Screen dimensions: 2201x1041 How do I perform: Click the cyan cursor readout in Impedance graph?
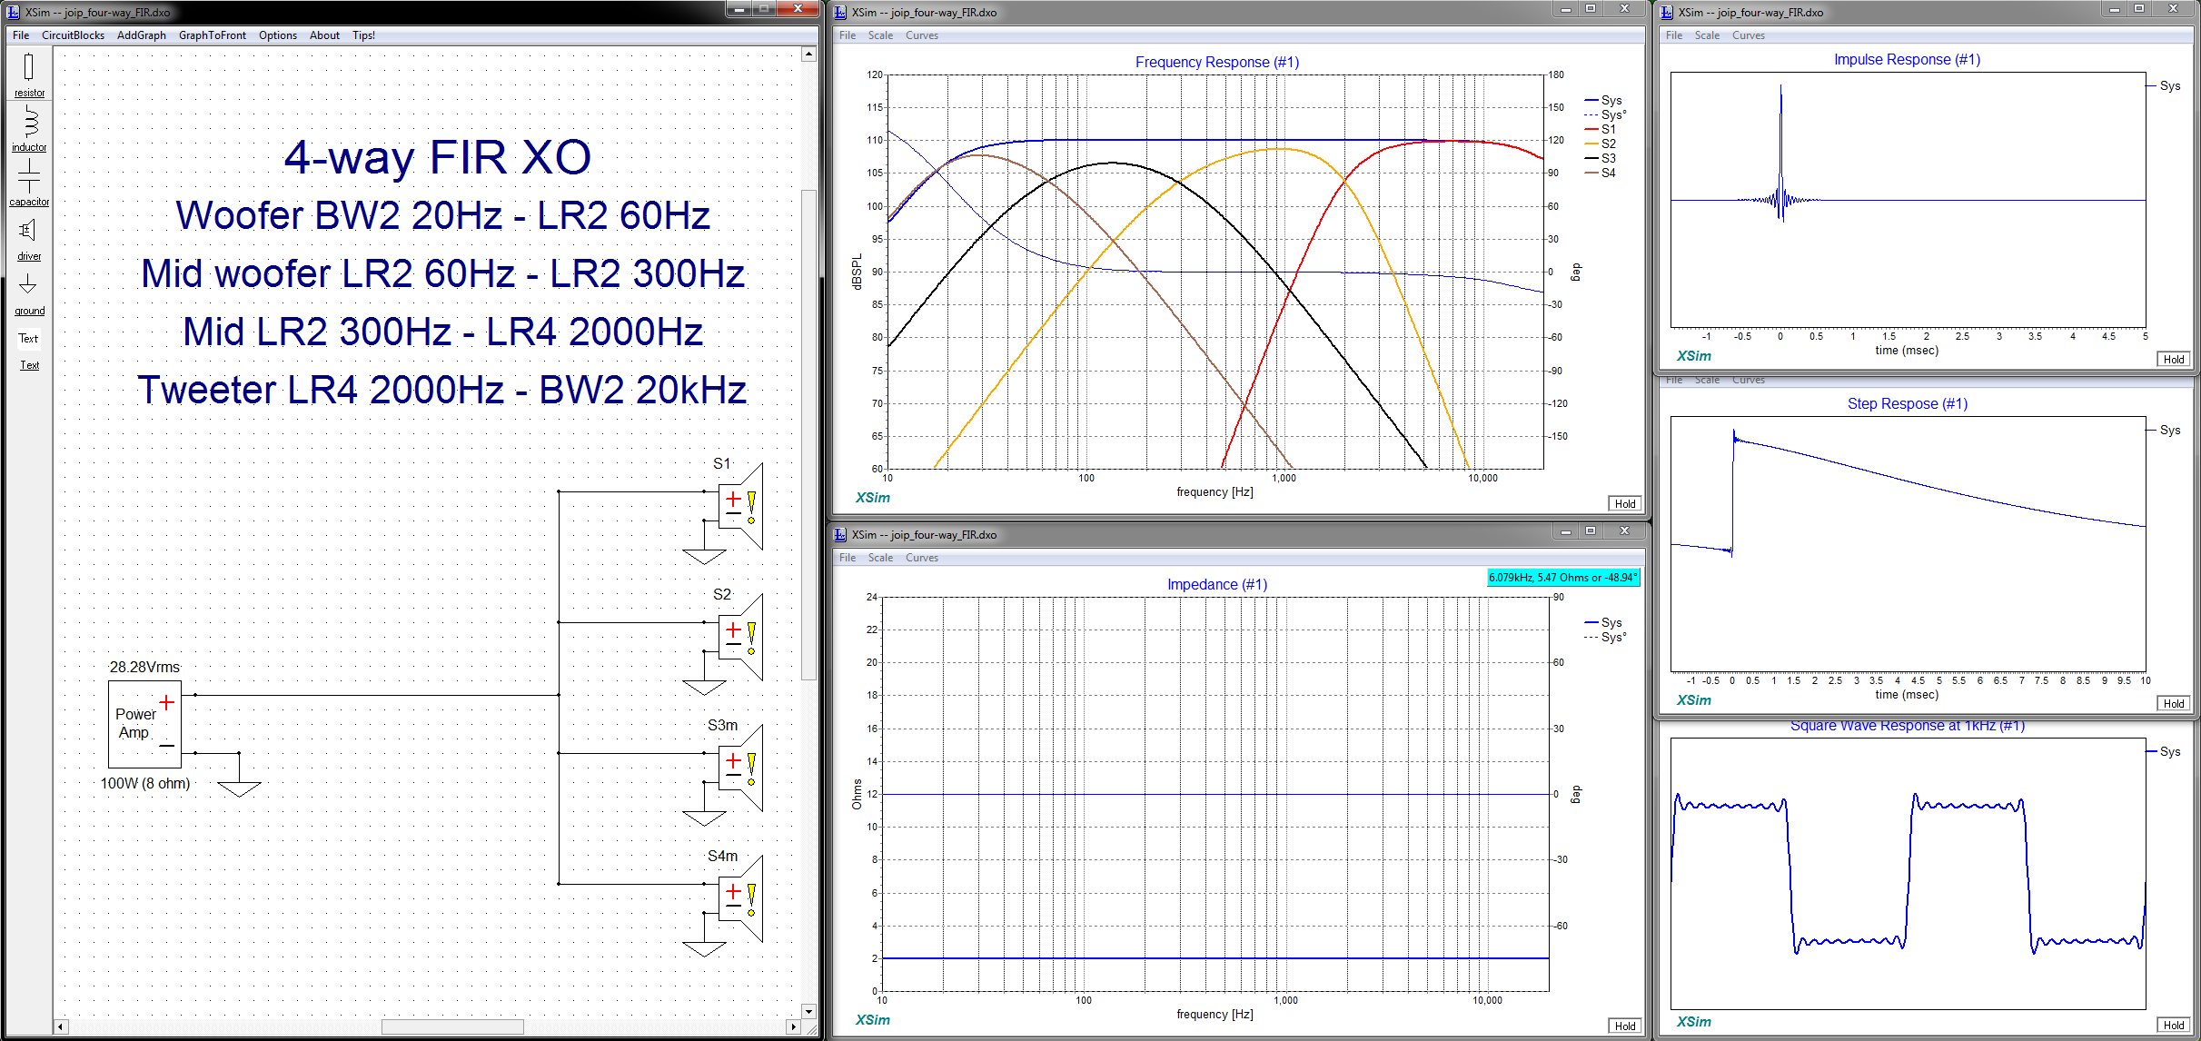tap(1563, 578)
